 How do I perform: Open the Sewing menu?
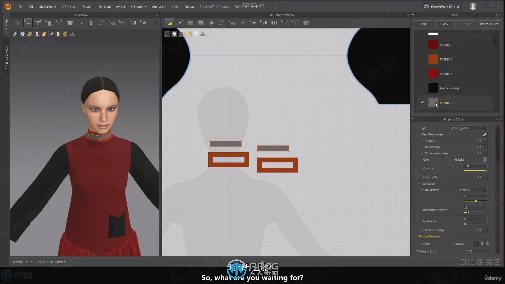point(88,7)
